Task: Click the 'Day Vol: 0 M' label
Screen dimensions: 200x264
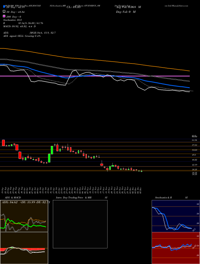Action: coord(126,12)
